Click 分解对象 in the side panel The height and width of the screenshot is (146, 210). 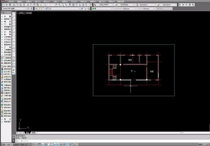(x=6, y=96)
